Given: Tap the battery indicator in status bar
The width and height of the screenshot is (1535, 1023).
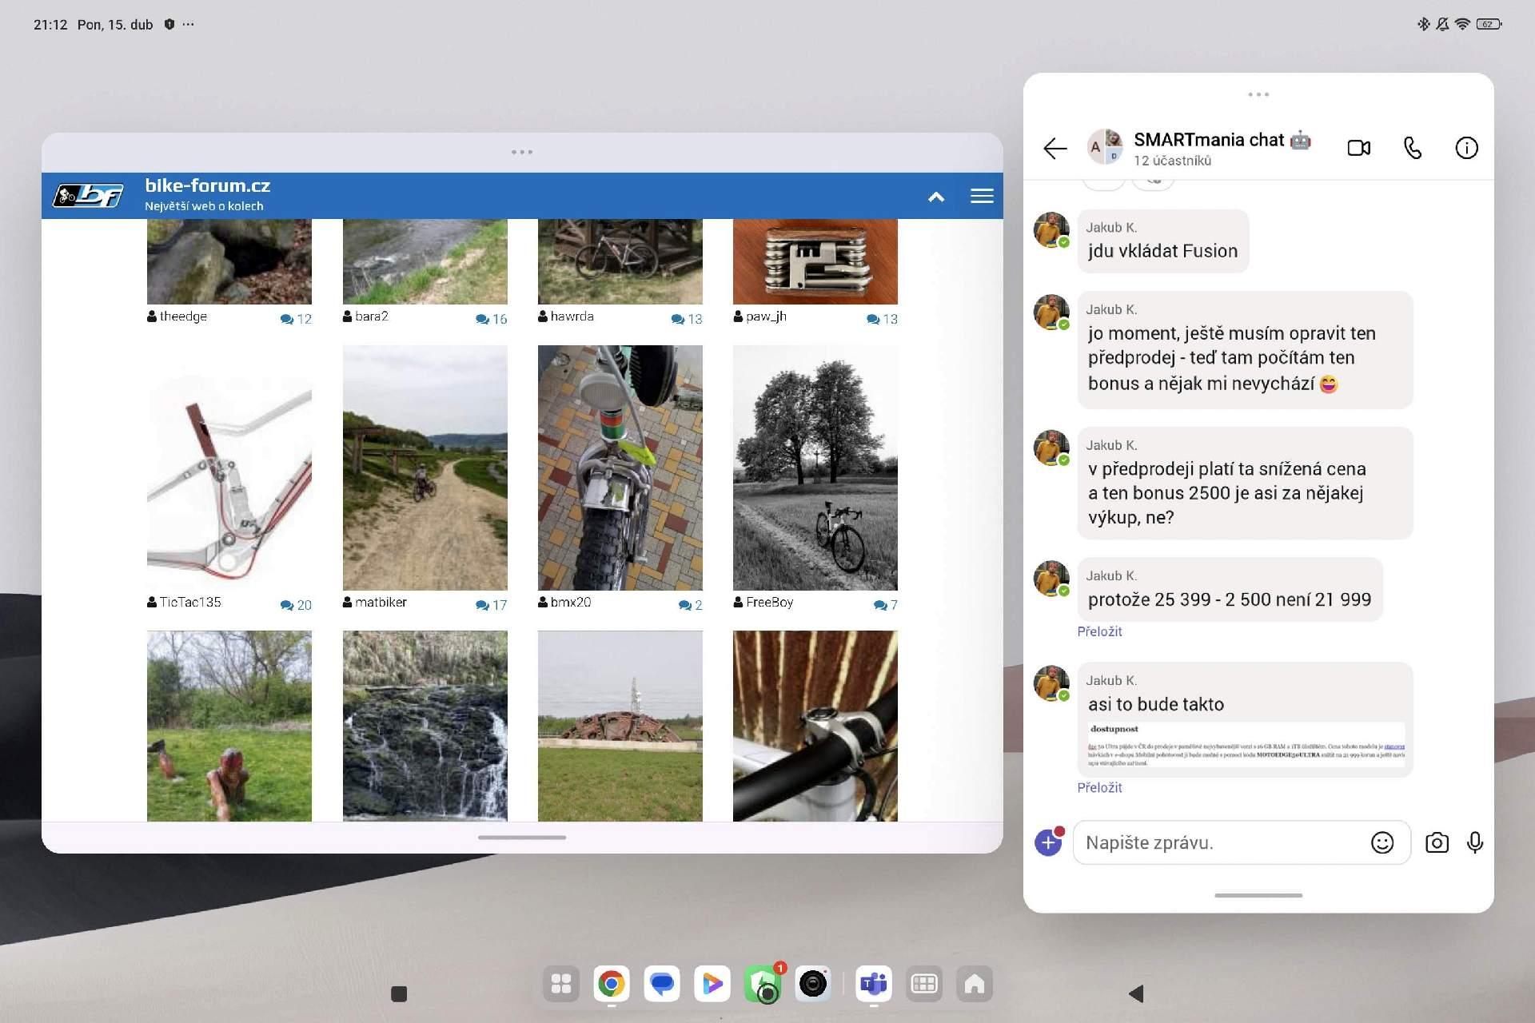Looking at the screenshot, I should click(1489, 24).
